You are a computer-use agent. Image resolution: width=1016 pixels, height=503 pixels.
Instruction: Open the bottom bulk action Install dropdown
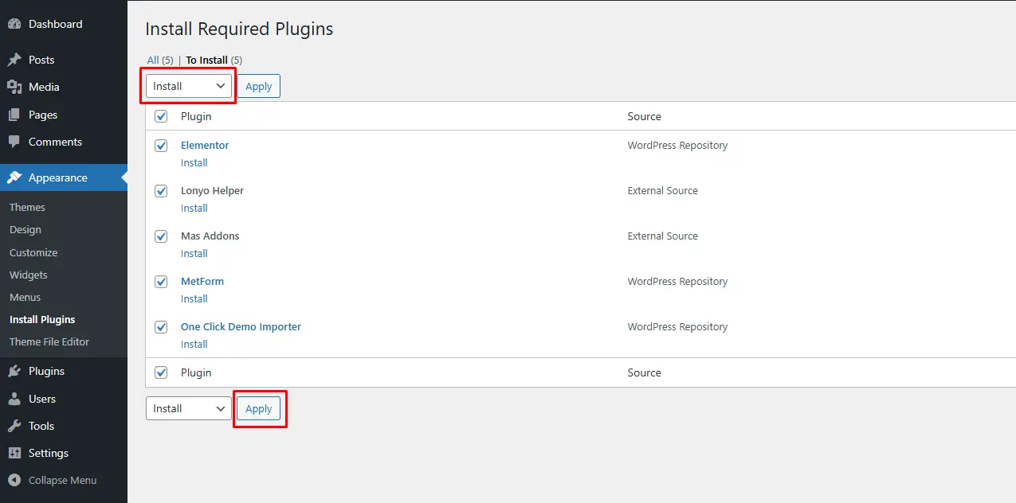189,408
